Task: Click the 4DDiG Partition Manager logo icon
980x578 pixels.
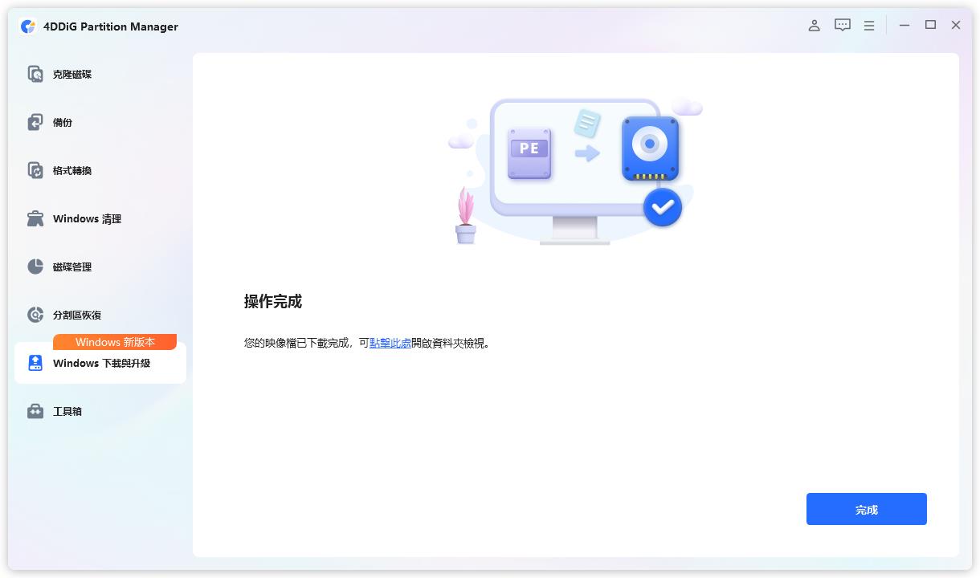Action: [x=28, y=26]
